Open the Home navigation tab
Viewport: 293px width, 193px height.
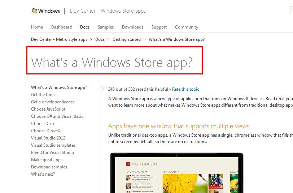[x=37, y=27]
